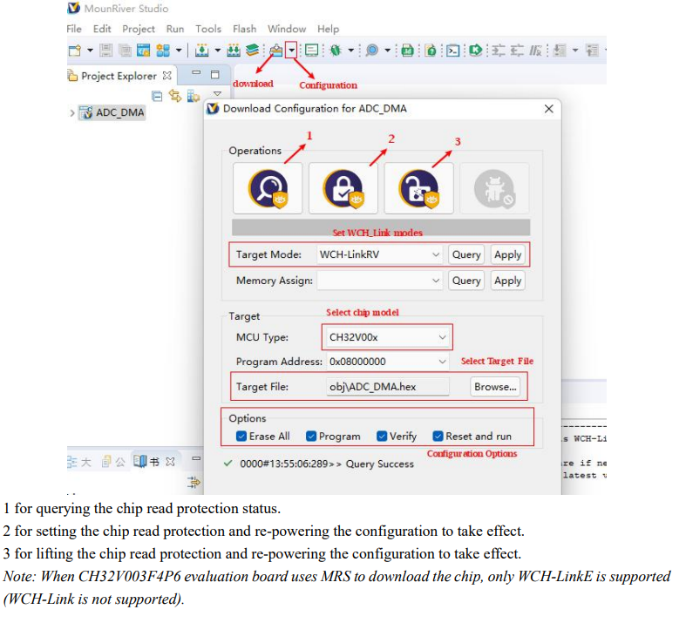
Task: Select the 公 tab in the lower left panel
Action: pyautogui.click(x=113, y=462)
